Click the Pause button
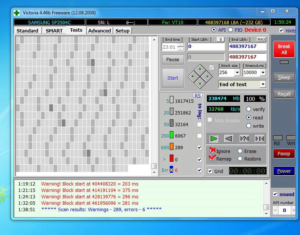This screenshot has width=300, height=235. 173,59
